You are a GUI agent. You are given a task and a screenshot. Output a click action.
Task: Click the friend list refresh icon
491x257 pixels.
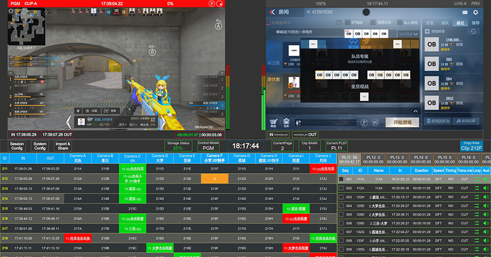pyautogui.click(x=473, y=31)
